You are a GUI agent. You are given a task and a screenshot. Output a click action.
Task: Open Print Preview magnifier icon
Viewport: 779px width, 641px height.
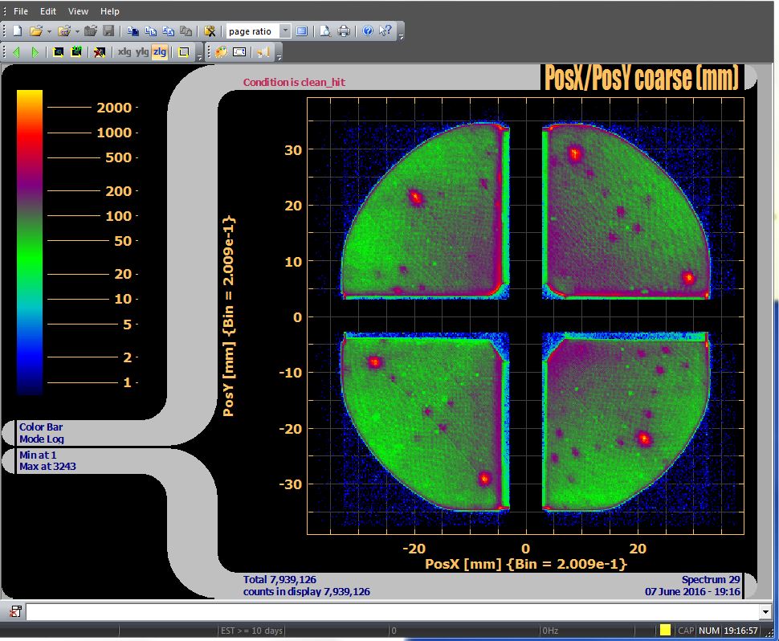coord(325,31)
